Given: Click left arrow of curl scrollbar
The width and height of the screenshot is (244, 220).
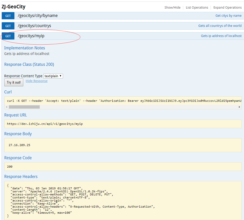Looking at the screenshot, I should pos(7,107).
